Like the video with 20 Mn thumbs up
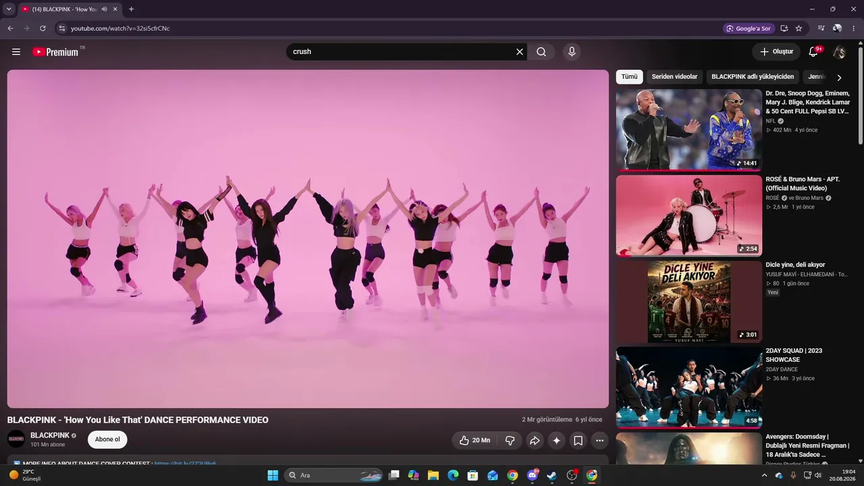The width and height of the screenshot is (864, 486). coord(475,441)
